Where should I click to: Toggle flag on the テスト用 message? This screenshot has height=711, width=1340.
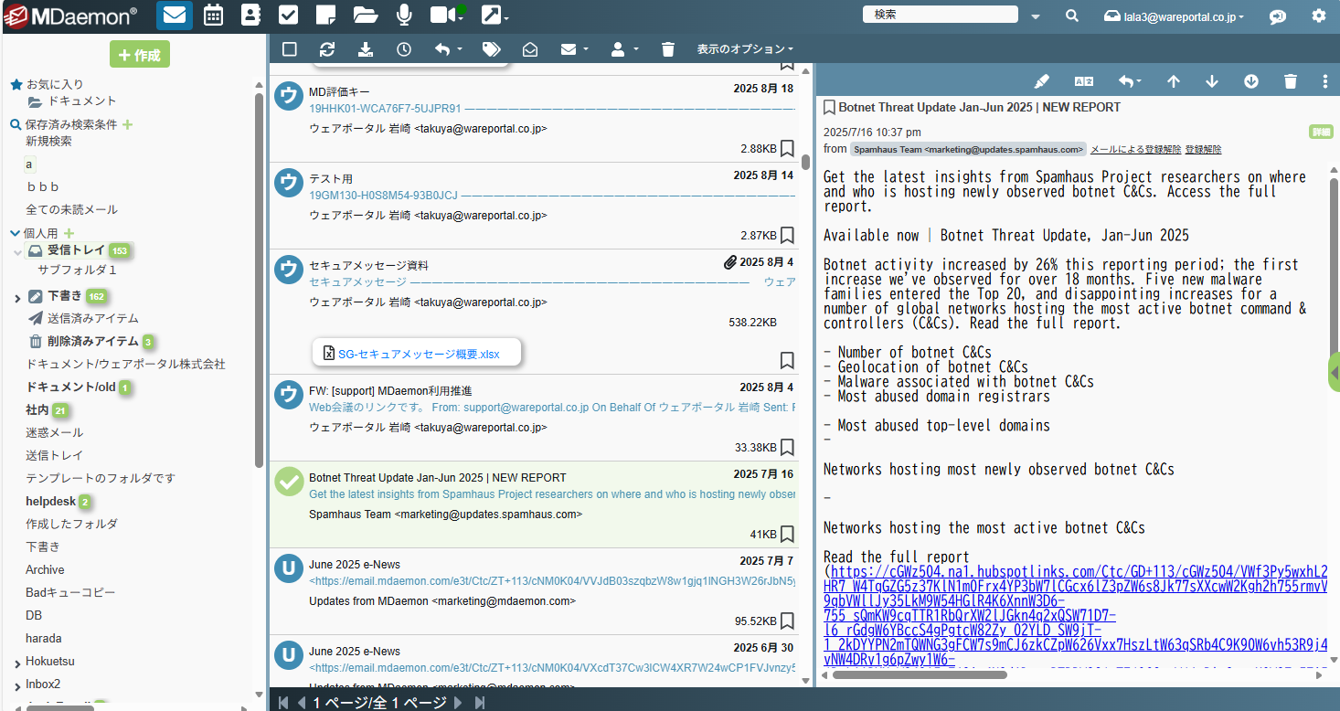[787, 236]
